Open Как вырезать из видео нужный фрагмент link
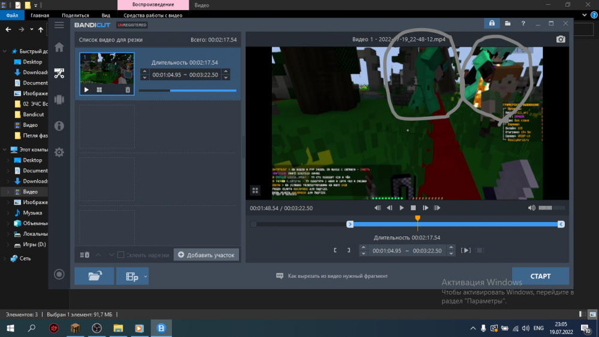The image size is (599, 337). coord(338,276)
